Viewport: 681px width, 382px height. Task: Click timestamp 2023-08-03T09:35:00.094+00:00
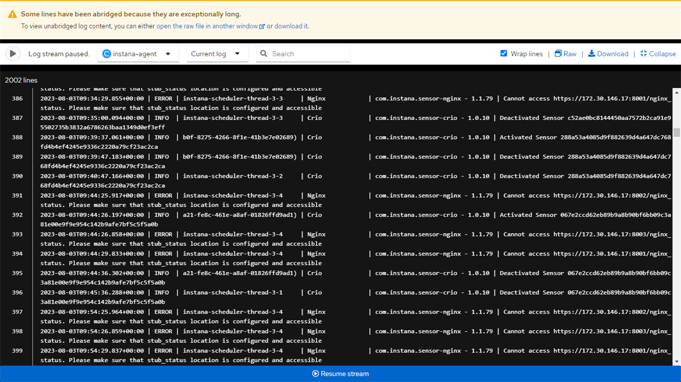(92, 118)
